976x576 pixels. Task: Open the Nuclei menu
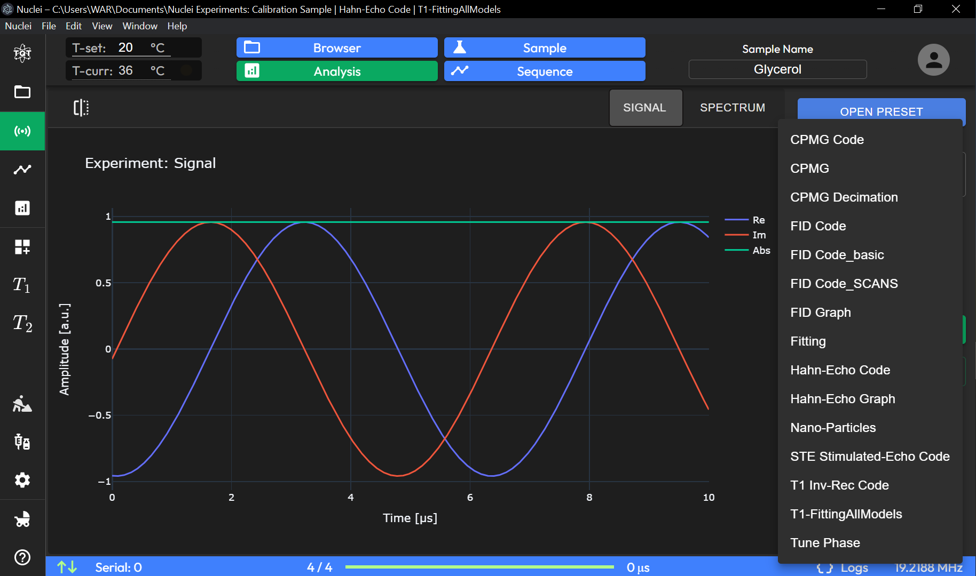[x=18, y=26]
